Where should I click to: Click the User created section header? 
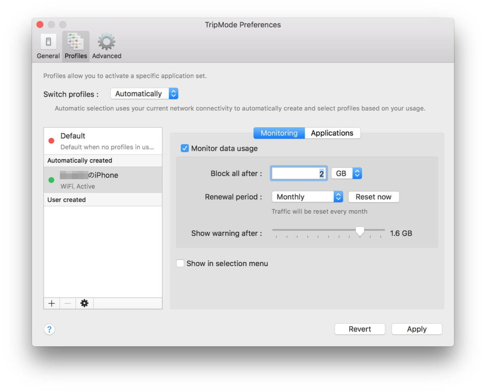pos(103,200)
